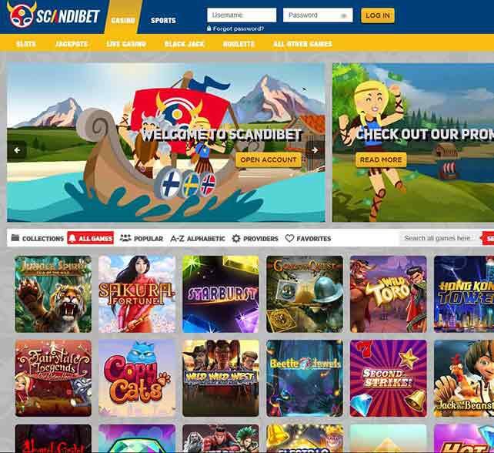Select Providers gear icon
Screen dimensions: 494x453
point(236,239)
